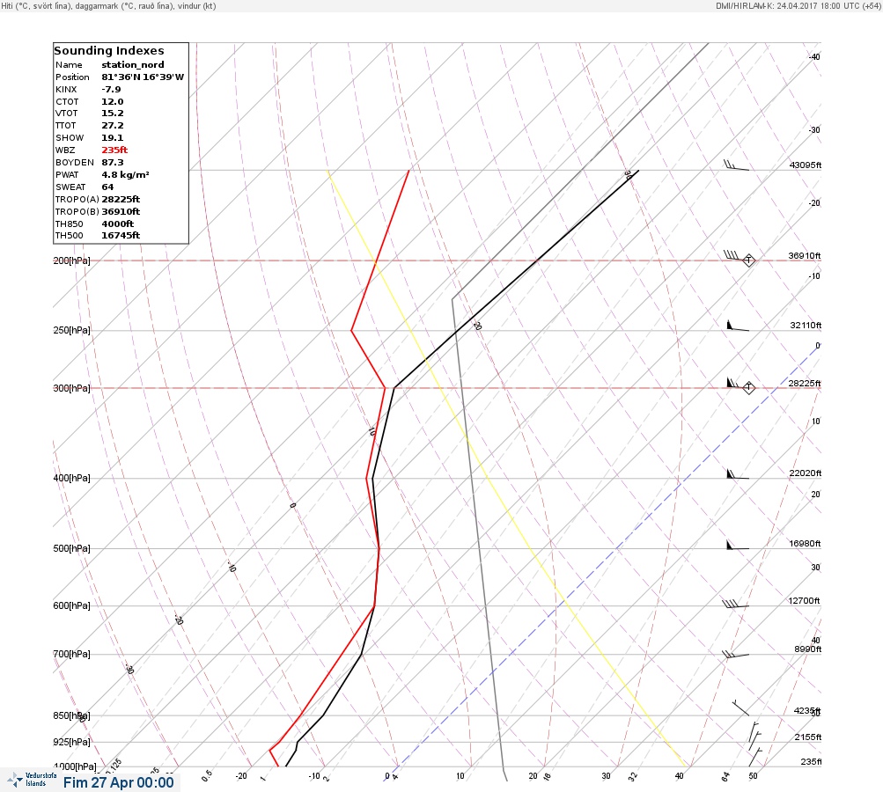
Task: Select the station_nord name value
Action: coord(133,65)
